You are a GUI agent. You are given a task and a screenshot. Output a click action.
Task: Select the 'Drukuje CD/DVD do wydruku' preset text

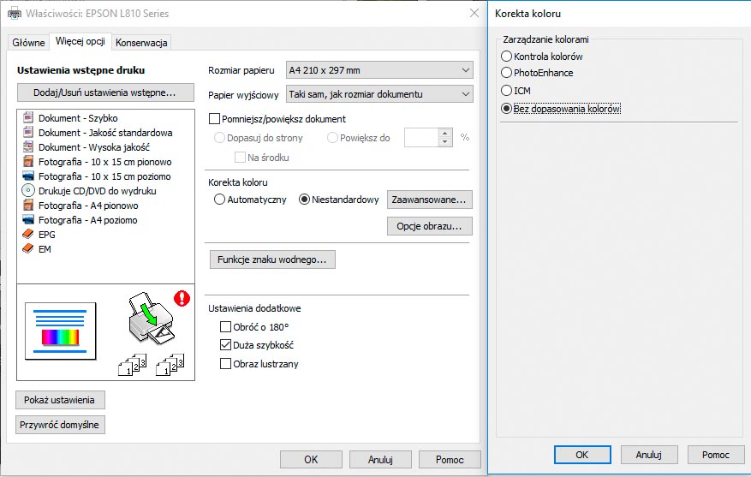(x=98, y=191)
